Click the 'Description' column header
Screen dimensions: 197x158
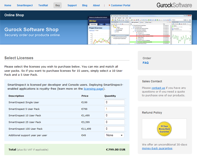[x=16, y=96]
